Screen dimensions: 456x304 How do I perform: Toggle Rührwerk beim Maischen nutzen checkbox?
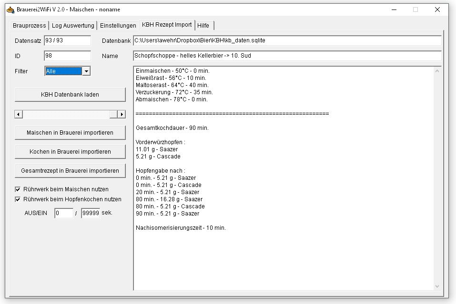pyautogui.click(x=18, y=189)
